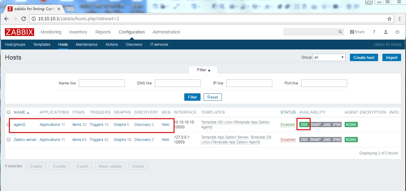Click the search magnifier icon
This screenshot has width=406, height=191.
click(340, 32)
